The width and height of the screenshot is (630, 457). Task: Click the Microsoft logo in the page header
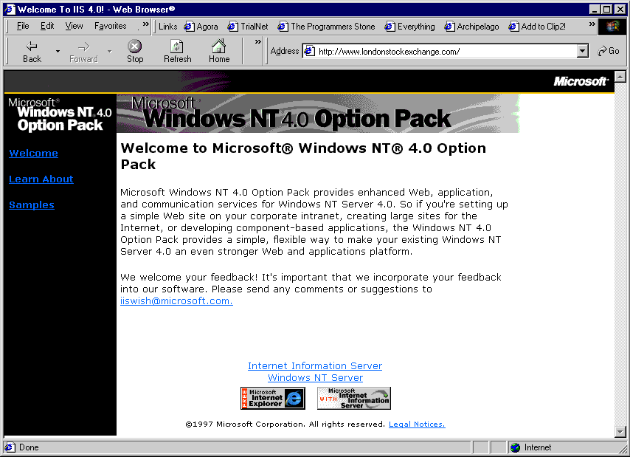(x=581, y=82)
